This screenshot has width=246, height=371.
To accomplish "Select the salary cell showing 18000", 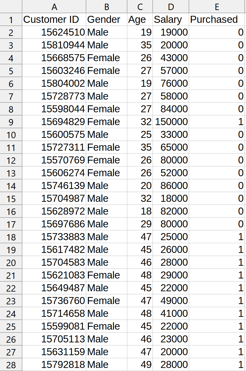I will [x=170, y=198].
